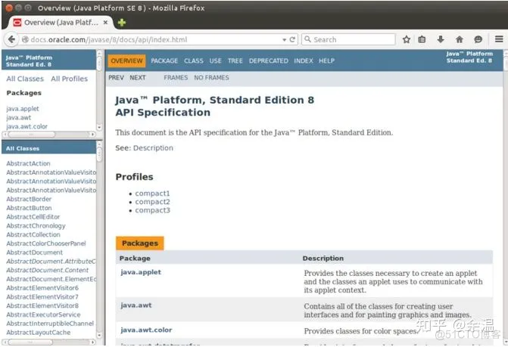This screenshot has height=347, width=508.
Task: Open java.awt.color in the left Packages list
Action: (x=26, y=126)
